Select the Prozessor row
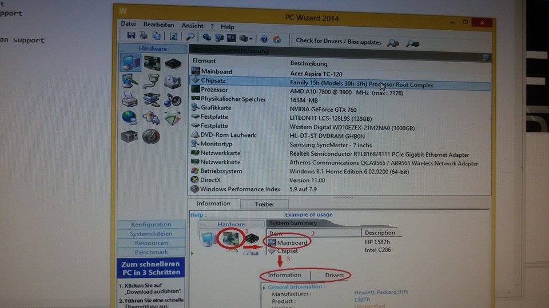Image resolution: width=549 pixels, height=308 pixels. point(340,91)
